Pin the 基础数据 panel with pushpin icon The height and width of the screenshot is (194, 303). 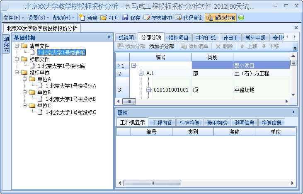click(109, 37)
